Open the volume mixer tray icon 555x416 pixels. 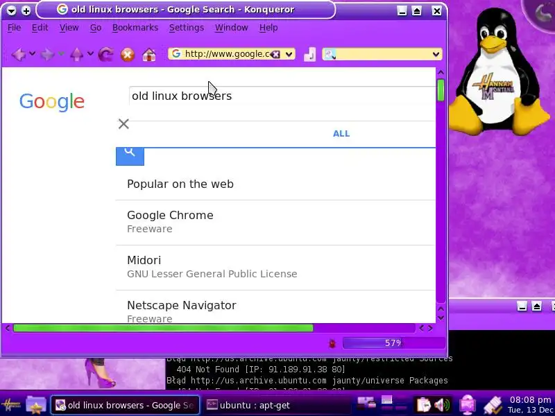click(441, 405)
